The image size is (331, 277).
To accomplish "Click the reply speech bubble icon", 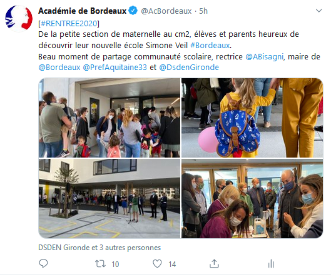I will (x=43, y=264).
